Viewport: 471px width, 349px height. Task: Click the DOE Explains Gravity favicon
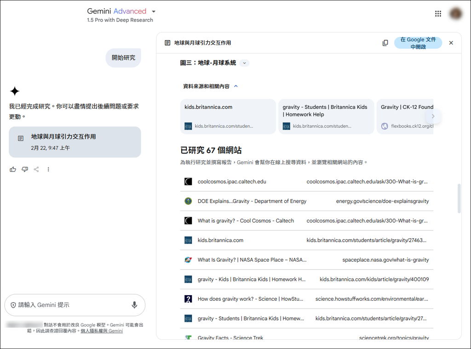pos(188,201)
